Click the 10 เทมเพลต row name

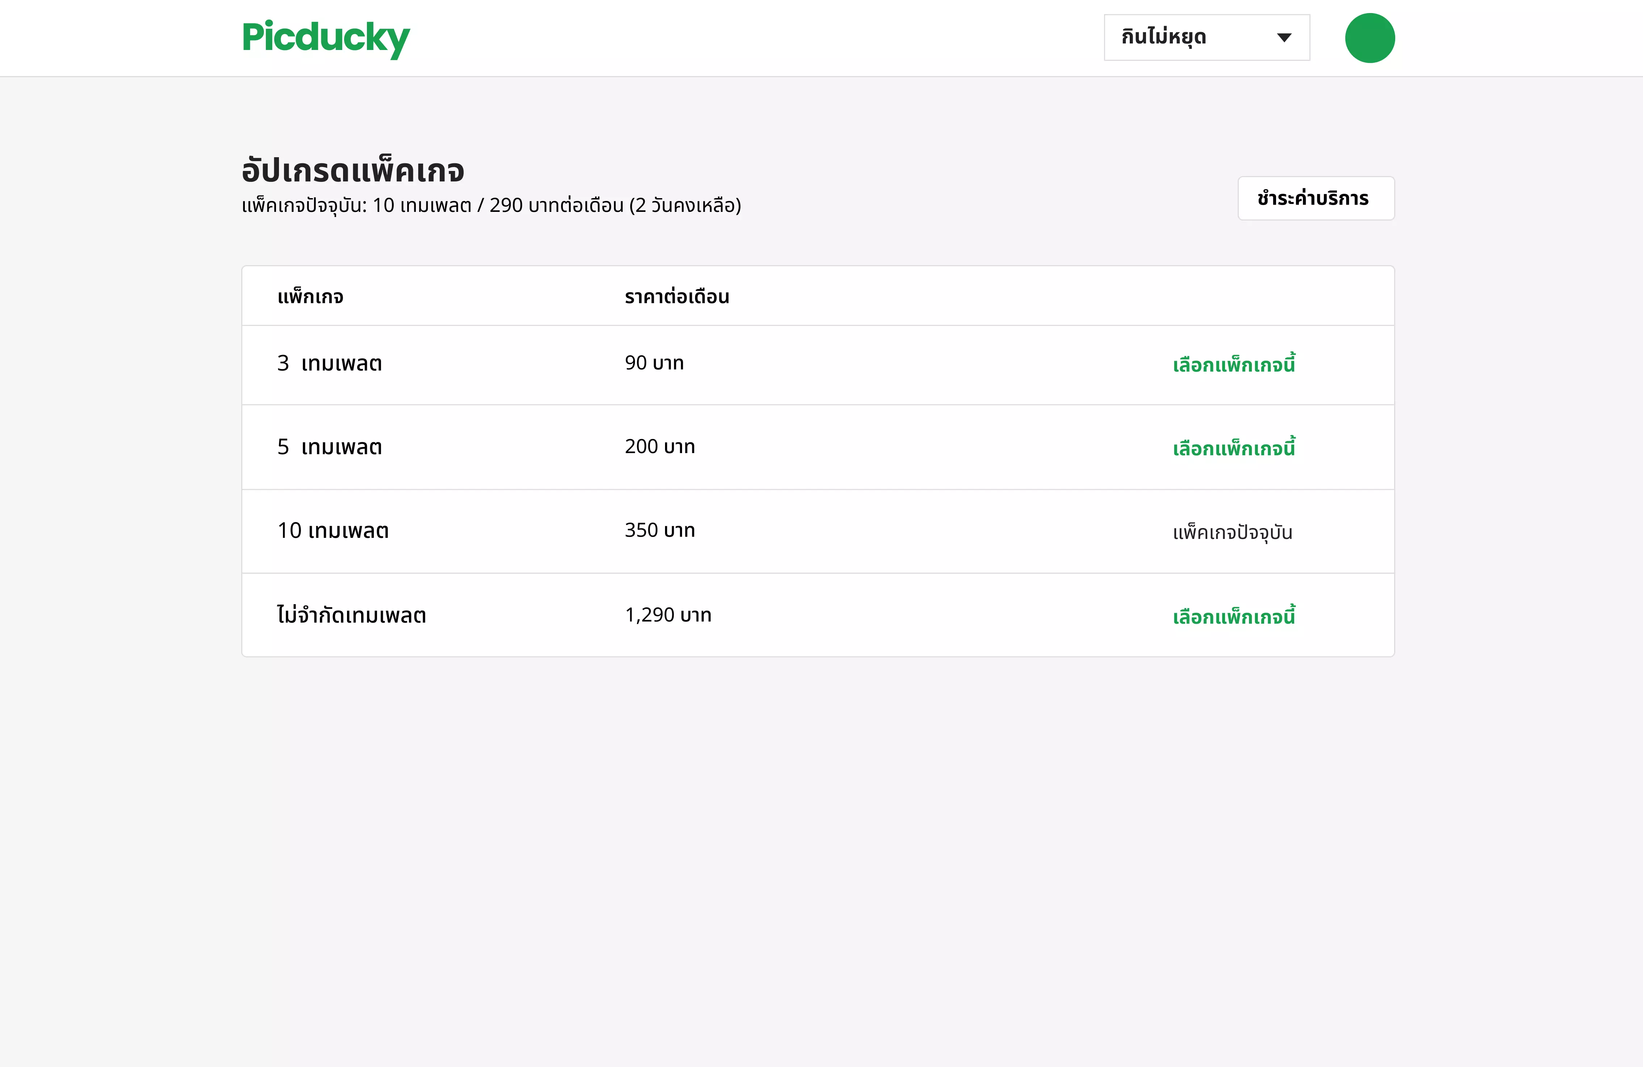pyautogui.click(x=333, y=531)
